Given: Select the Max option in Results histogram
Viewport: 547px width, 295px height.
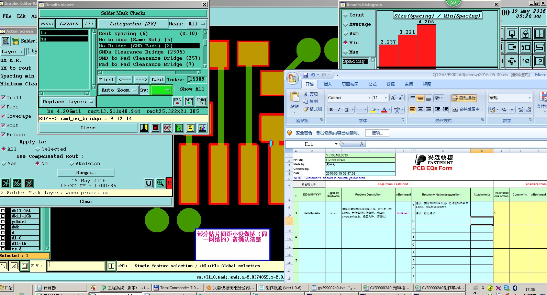Looking at the screenshot, I should 346,52.
